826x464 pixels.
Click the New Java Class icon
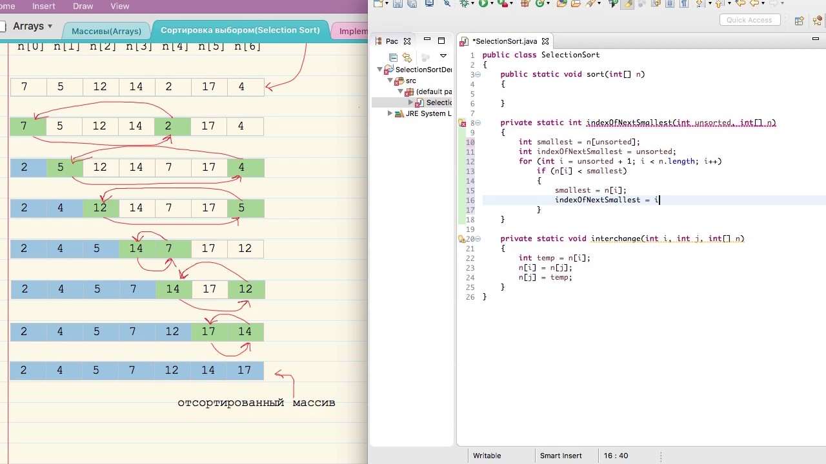click(x=540, y=3)
